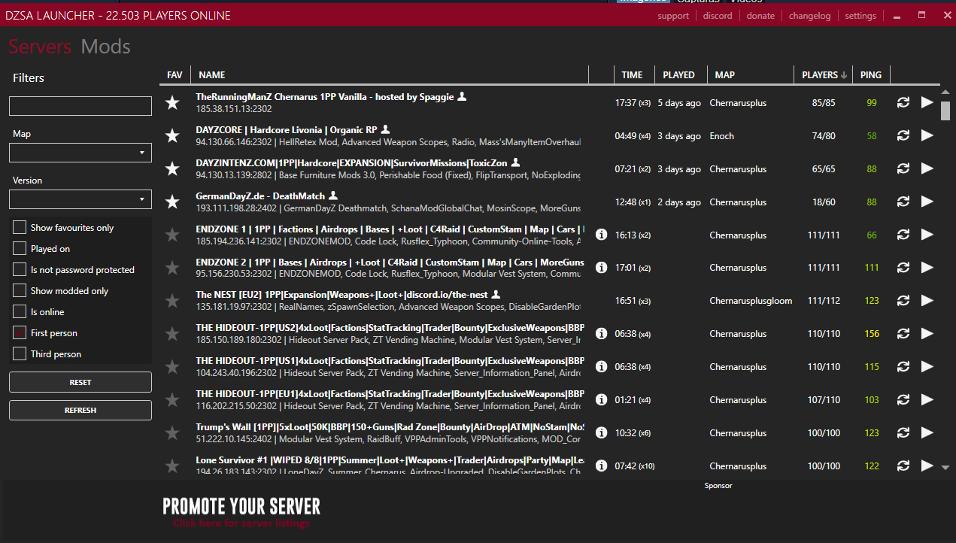
Task: Switch to the Mods tab
Action: click(x=106, y=47)
